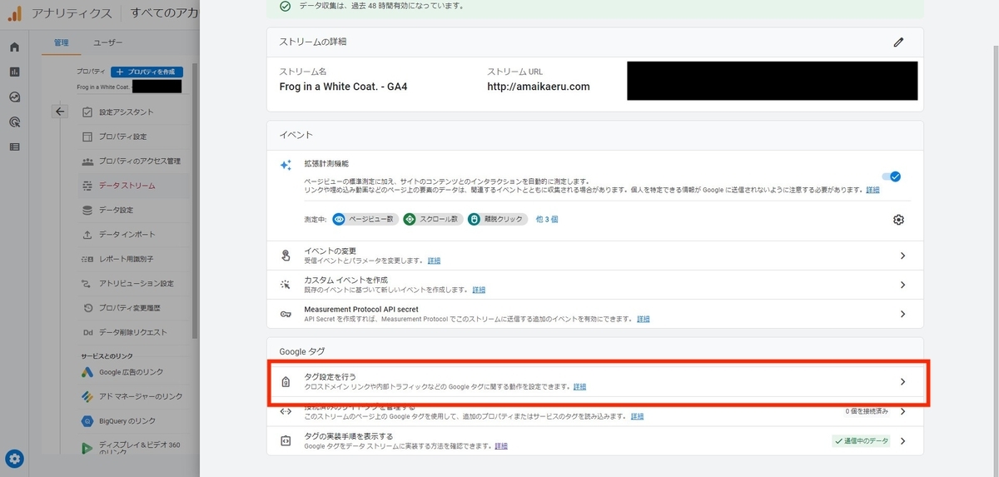999x477 pixels.
Task: Open 設定アシスタント in the property menu
Action: pos(127,112)
